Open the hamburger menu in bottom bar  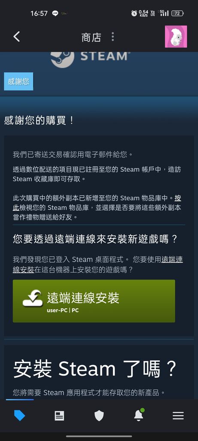click(178, 416)
